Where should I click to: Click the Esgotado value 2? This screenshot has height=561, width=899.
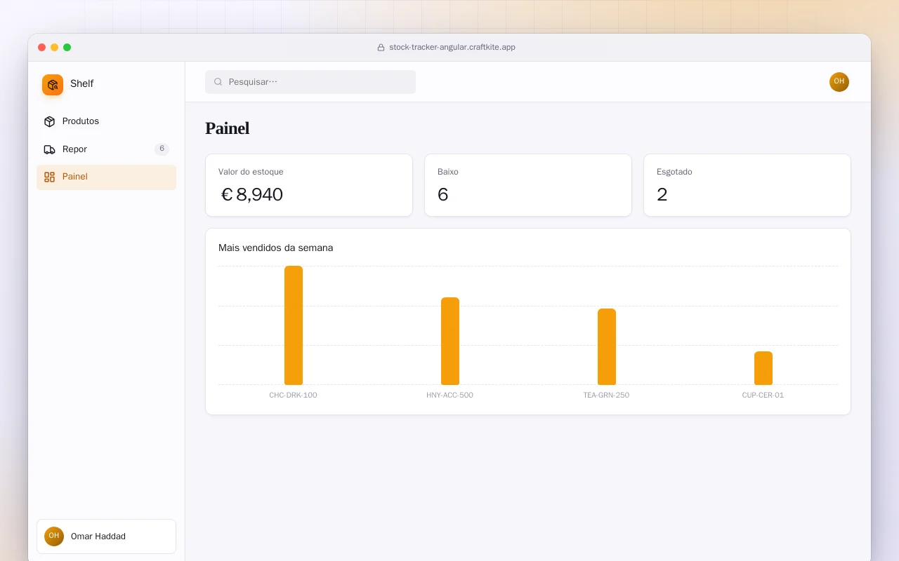click(x=662, y=195)
